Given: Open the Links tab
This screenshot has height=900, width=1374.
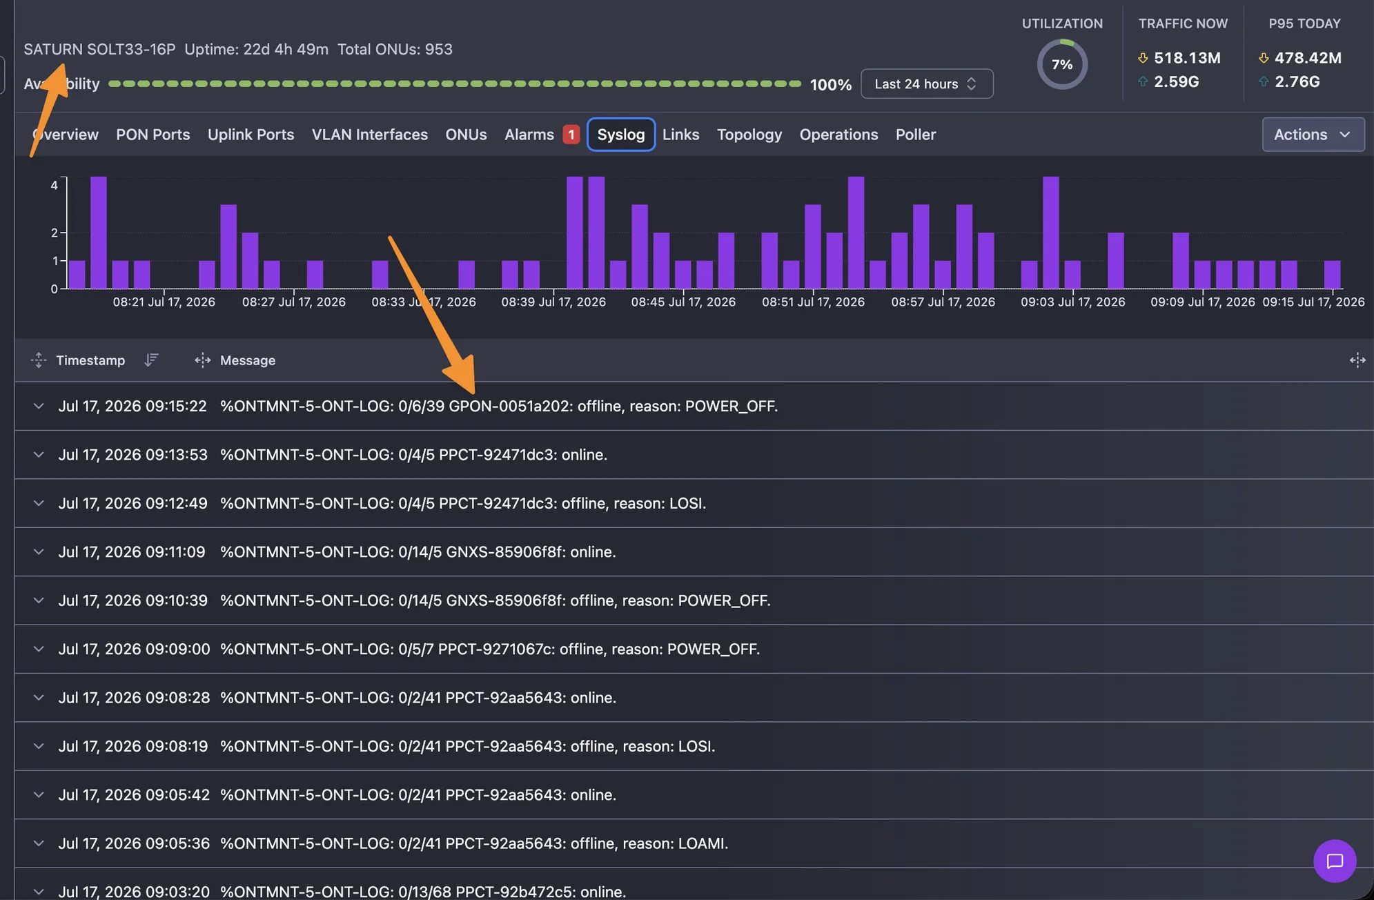Looking at the screenshot, I should point(680,135).
